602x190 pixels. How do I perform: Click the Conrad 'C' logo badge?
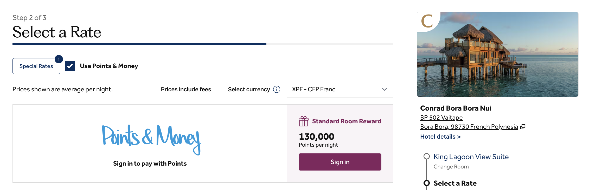427,21
